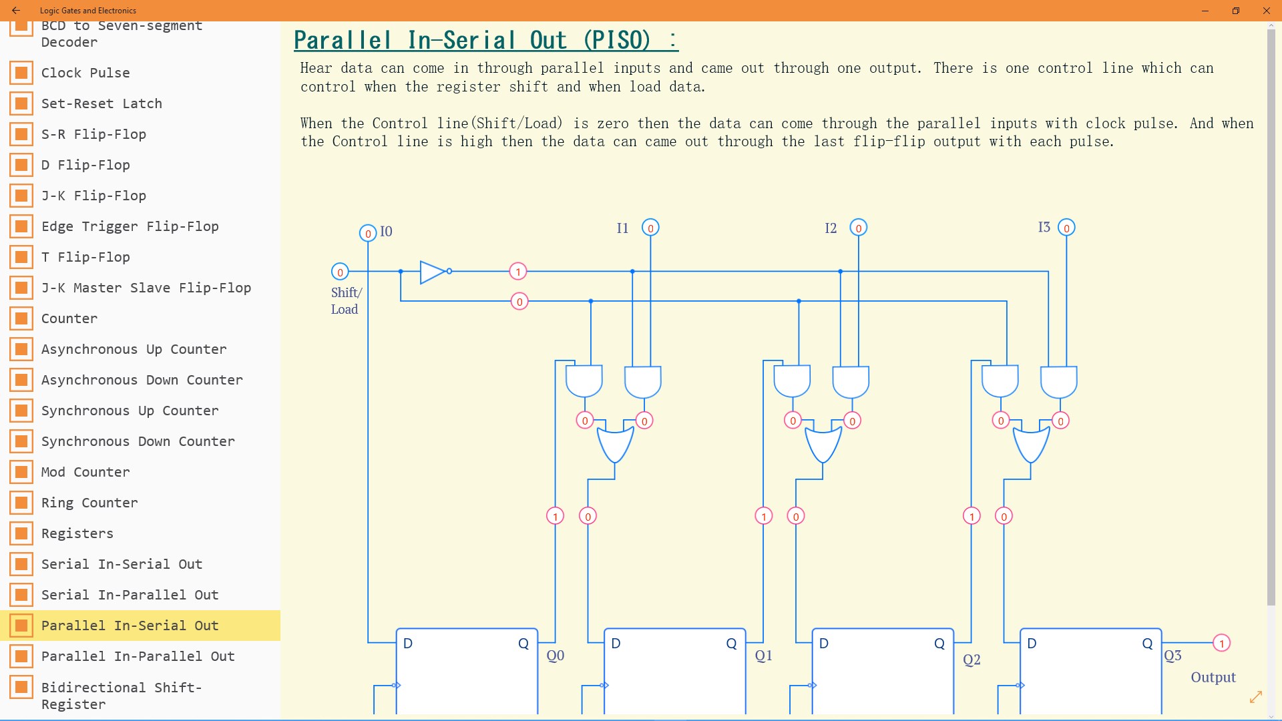Toggle the Shift/Load control line
Viewport: 1282px width, 721px height.
(340, 272)
